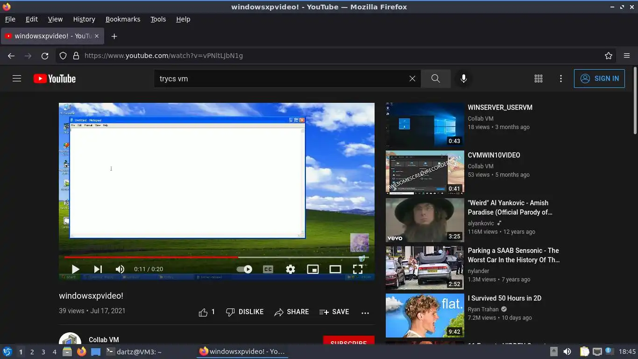This screenshot has width=638, height=359.
Task: Show tracking protection shield info
Action: tap(63, 56)
